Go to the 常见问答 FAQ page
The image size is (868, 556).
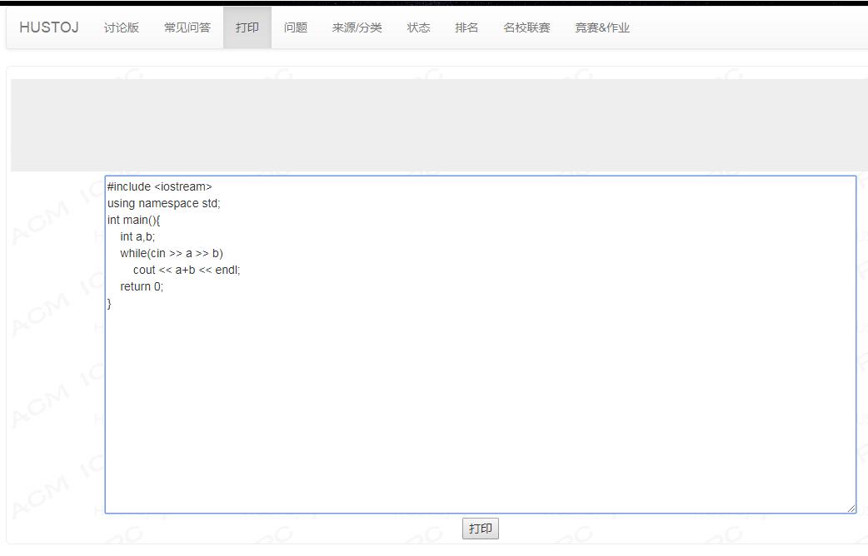[187, 27]
